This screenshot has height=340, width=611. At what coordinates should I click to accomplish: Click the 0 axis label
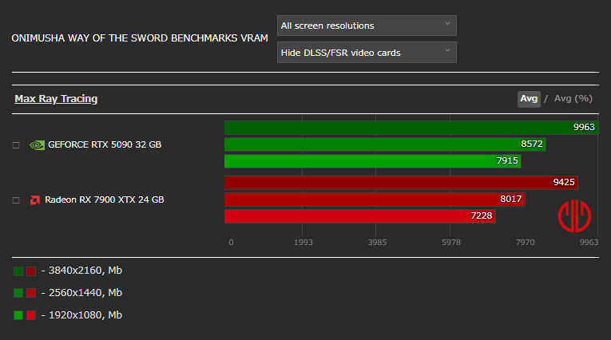231,243
